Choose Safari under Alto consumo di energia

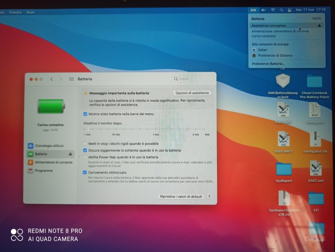point(263,50)
